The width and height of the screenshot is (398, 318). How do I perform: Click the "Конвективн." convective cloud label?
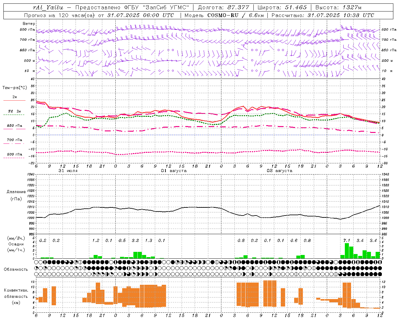16,290
